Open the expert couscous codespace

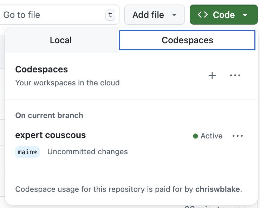(51, 135)
